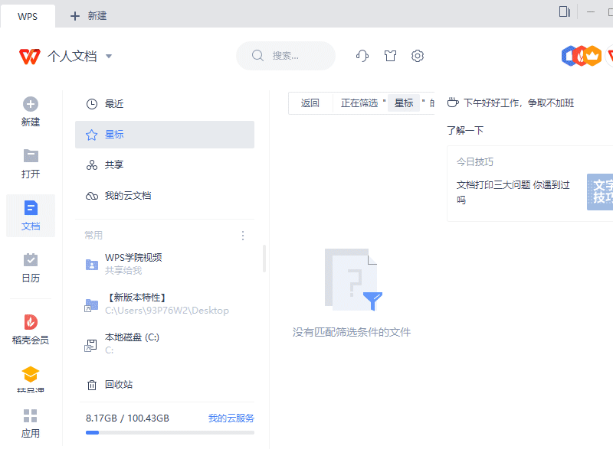Open WPS settings via the gear icon

pos(417,56)
